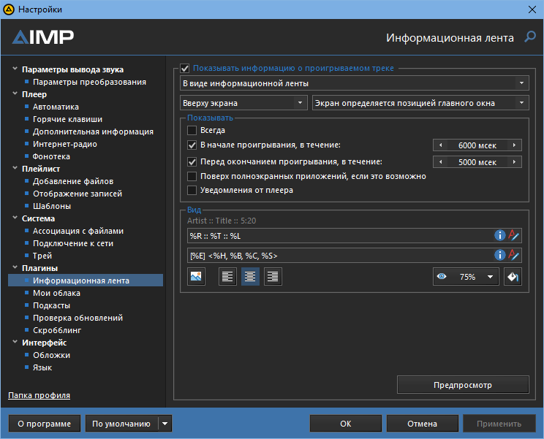Screen dimensions: 544x439
Task: Set text alignment to left
Action: 227,277
